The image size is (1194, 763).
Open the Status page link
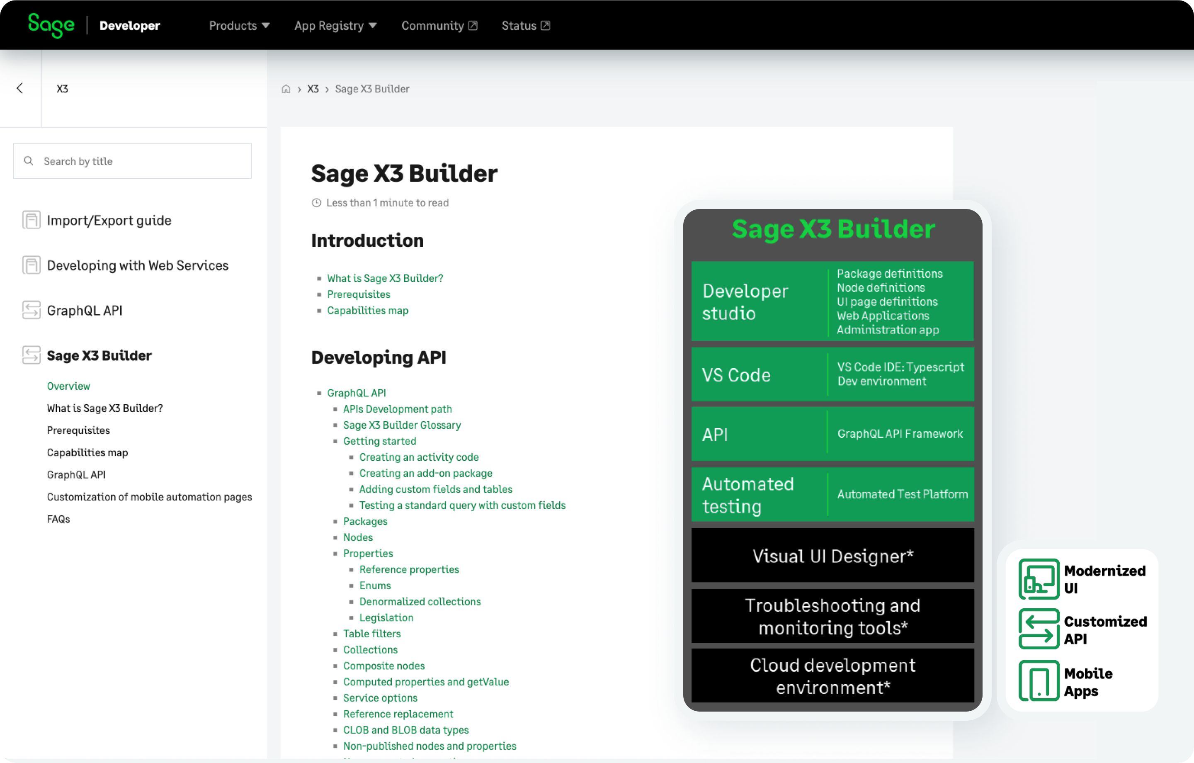(526, 25)
